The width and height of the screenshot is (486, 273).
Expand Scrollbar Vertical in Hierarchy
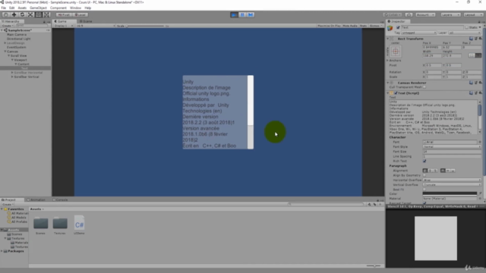click(12, 77)
